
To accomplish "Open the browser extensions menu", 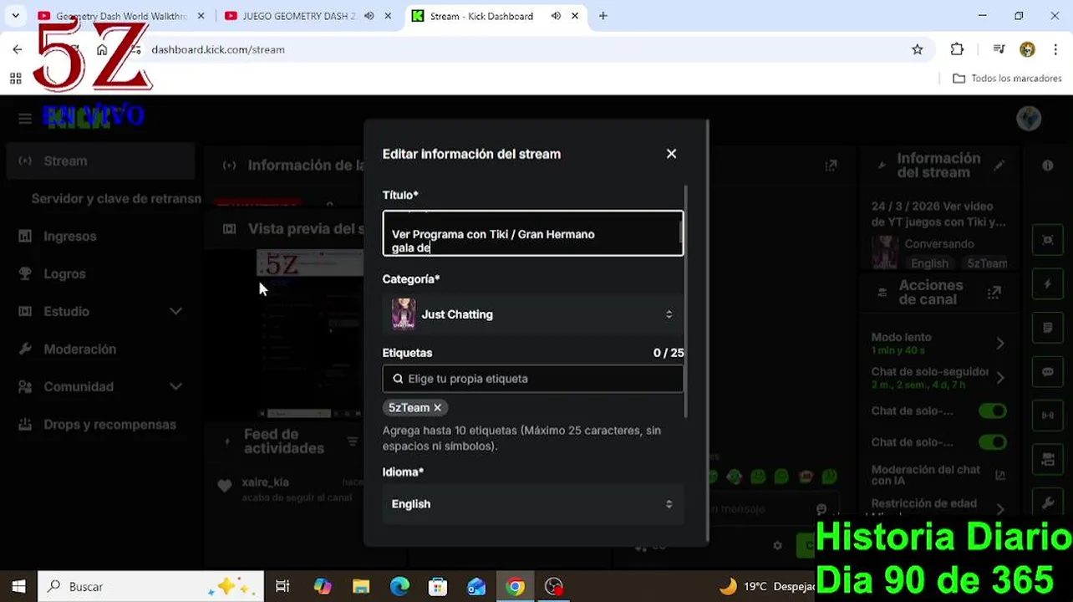I will point(958,49).
